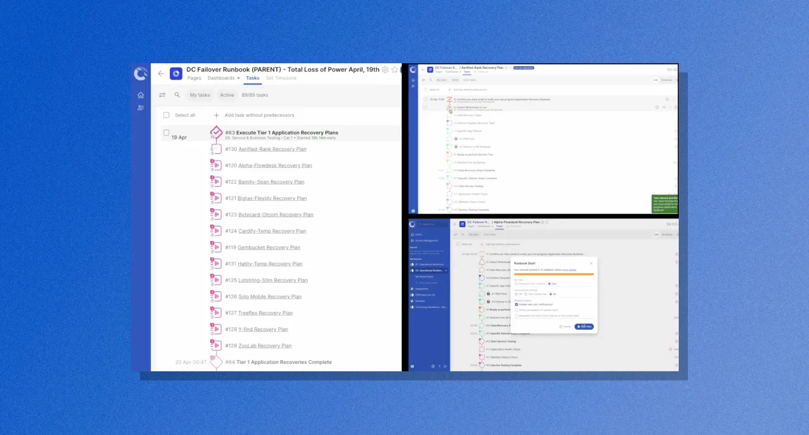809x435 pixels.
Task: Open the Dashboards dropdown
Action: point(222,78)
